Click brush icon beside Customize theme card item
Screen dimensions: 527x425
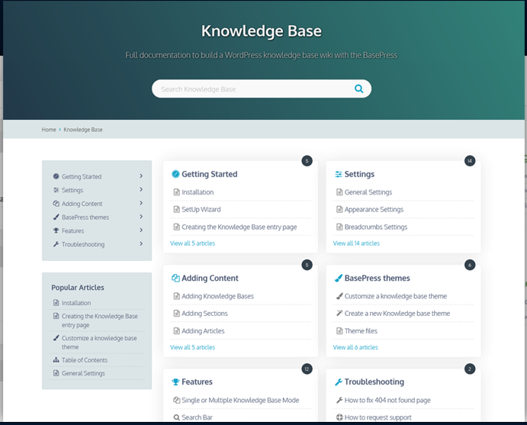coord(339,296)
